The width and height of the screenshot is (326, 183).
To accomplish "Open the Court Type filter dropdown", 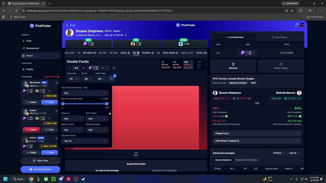I will tap(101, 79).
